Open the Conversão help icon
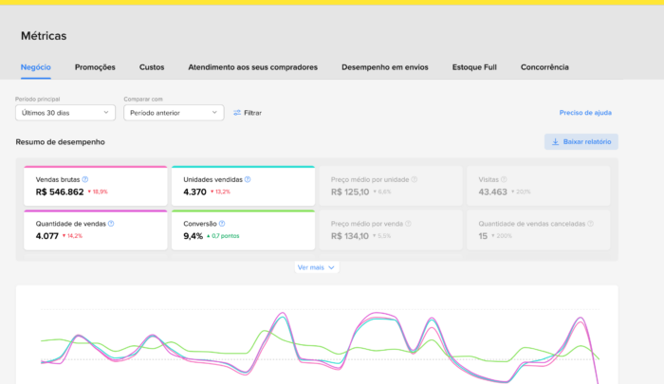 coord(222,224)
